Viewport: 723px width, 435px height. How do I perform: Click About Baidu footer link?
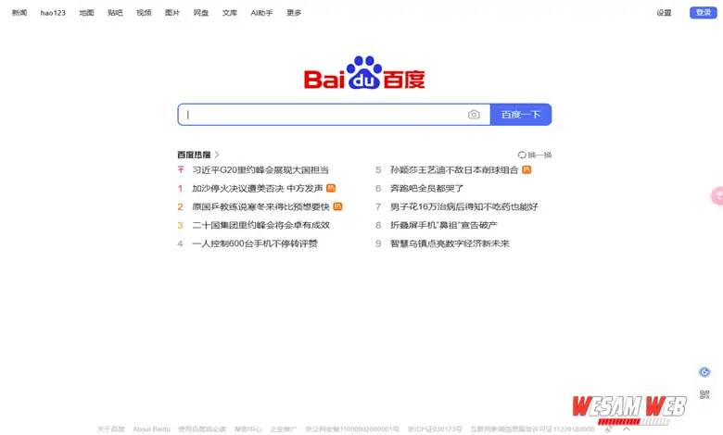pos(151,429)
